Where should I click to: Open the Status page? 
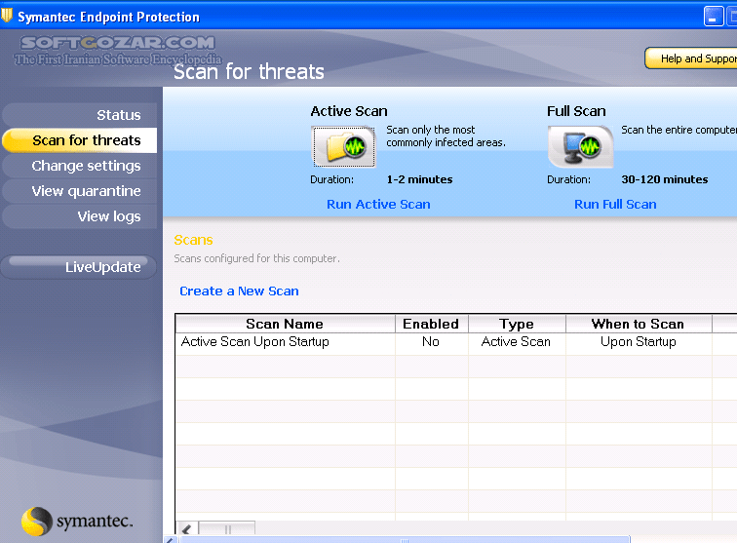click(x=79, y=115)
